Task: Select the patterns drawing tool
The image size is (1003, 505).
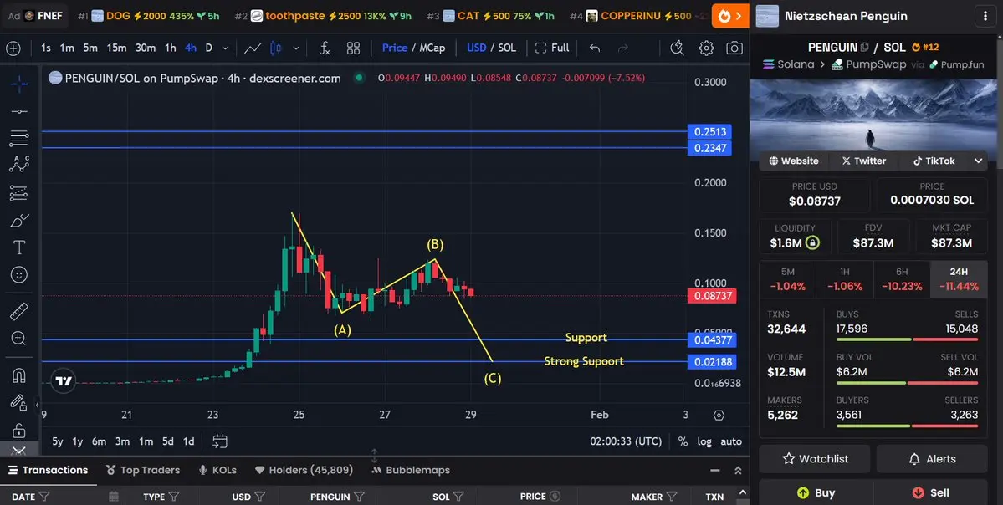Action: point(19,165)
